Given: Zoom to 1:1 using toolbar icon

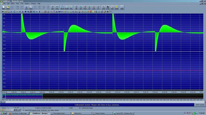Looking at the screenshot, I should [x=98, y=8].
